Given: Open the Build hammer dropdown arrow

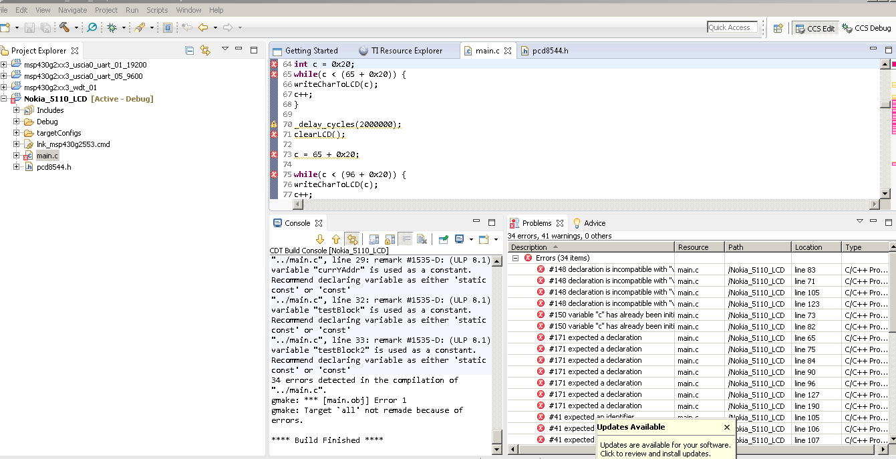Looking at the screenshot, I should pos(76,28).
